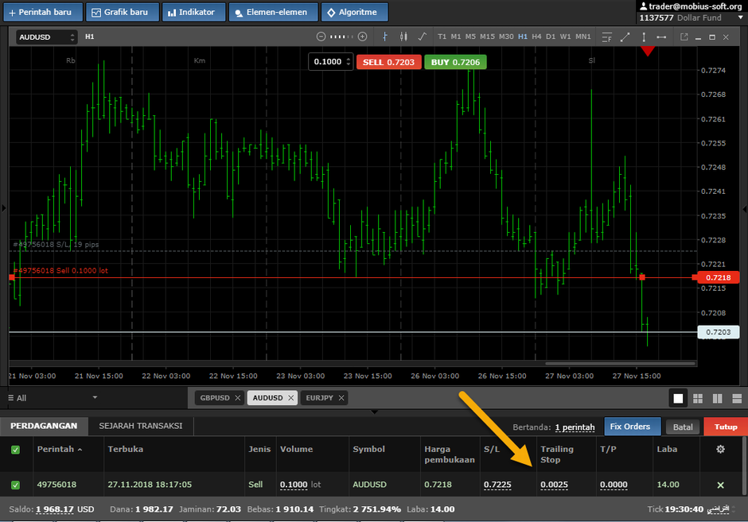
Task: Select the horizontal line tool
Action: coord(661,37)
